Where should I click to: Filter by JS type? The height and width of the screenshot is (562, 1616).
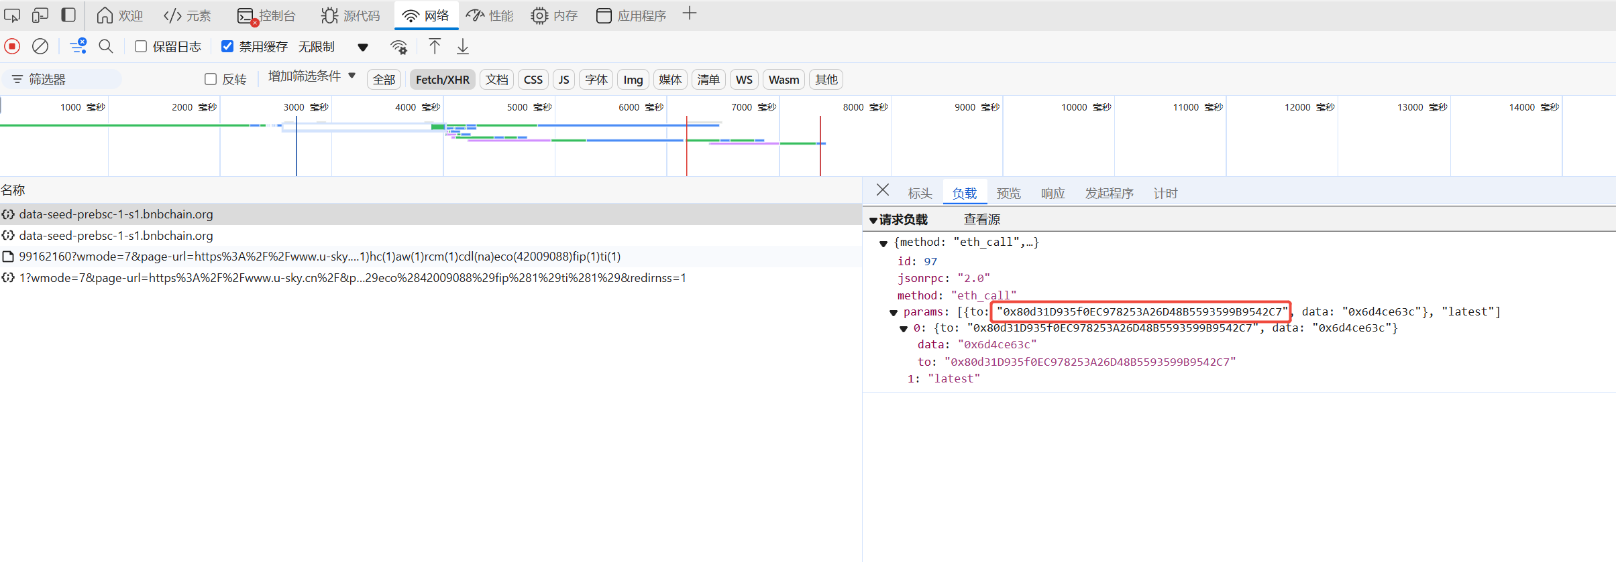click(564, 80)
